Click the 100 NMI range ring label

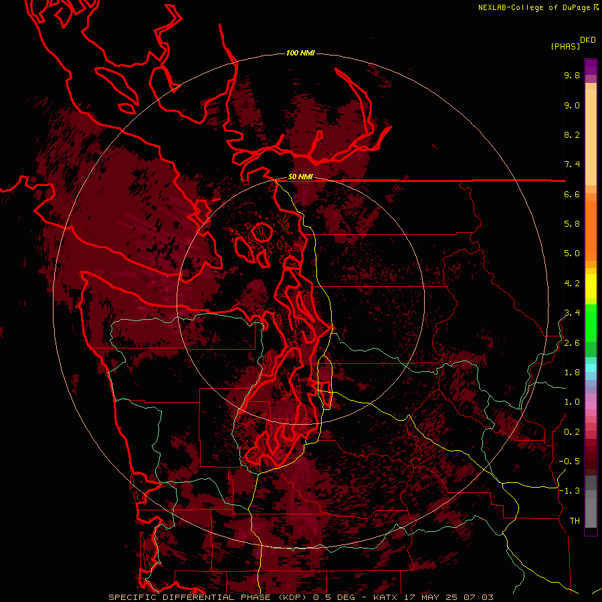[x=300, y=53]
